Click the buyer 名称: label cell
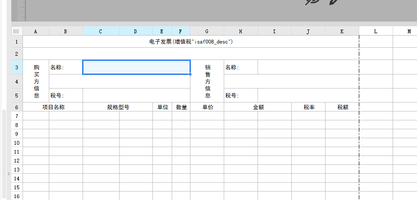The image size is (417, 200). pos(66,67)
